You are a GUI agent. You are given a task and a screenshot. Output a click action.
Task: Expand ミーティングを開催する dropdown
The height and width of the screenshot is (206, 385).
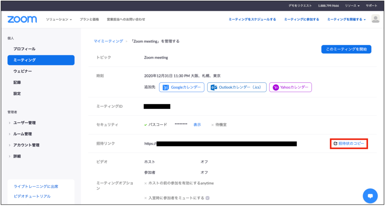pyautogui.click(x=346, y=20)
